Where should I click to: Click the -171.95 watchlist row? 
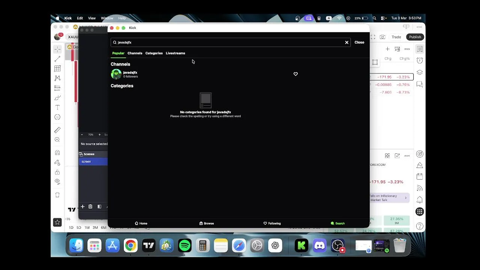[391, 77]
